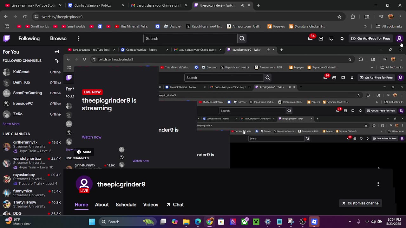This screenshot has width=406, height=228.
Task: Click Go Ad-Free for Free button
Action: [370, 39]
